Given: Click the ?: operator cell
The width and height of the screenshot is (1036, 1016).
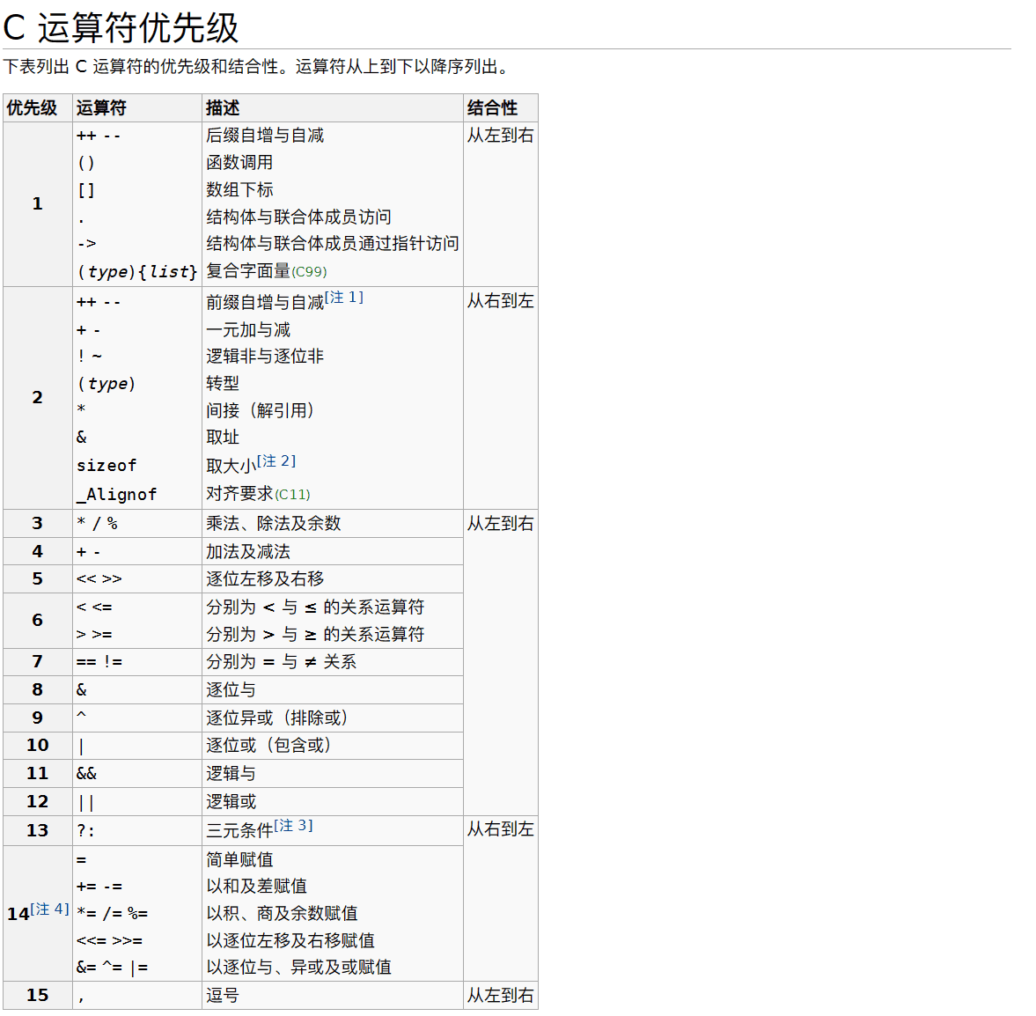Looking at the screenshot, I should 137,831.
